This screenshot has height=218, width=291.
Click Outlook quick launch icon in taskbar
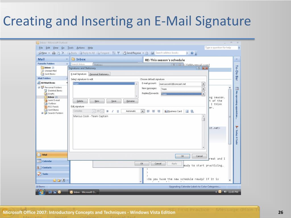tap(59, 192)
